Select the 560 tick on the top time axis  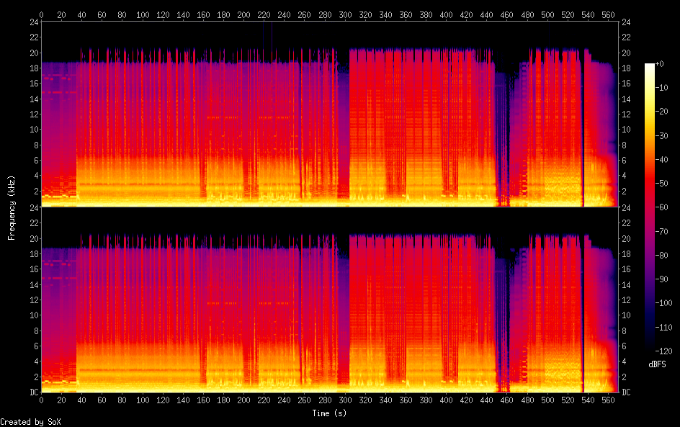point(608,14)
